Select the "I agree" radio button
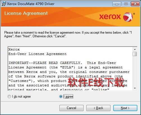Screen dimensions: 141x115 click(61, 96)
